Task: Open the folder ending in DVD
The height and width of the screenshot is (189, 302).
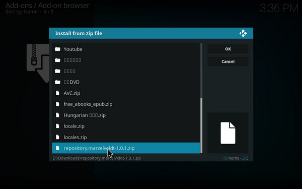Action: [x=126, y=82]
